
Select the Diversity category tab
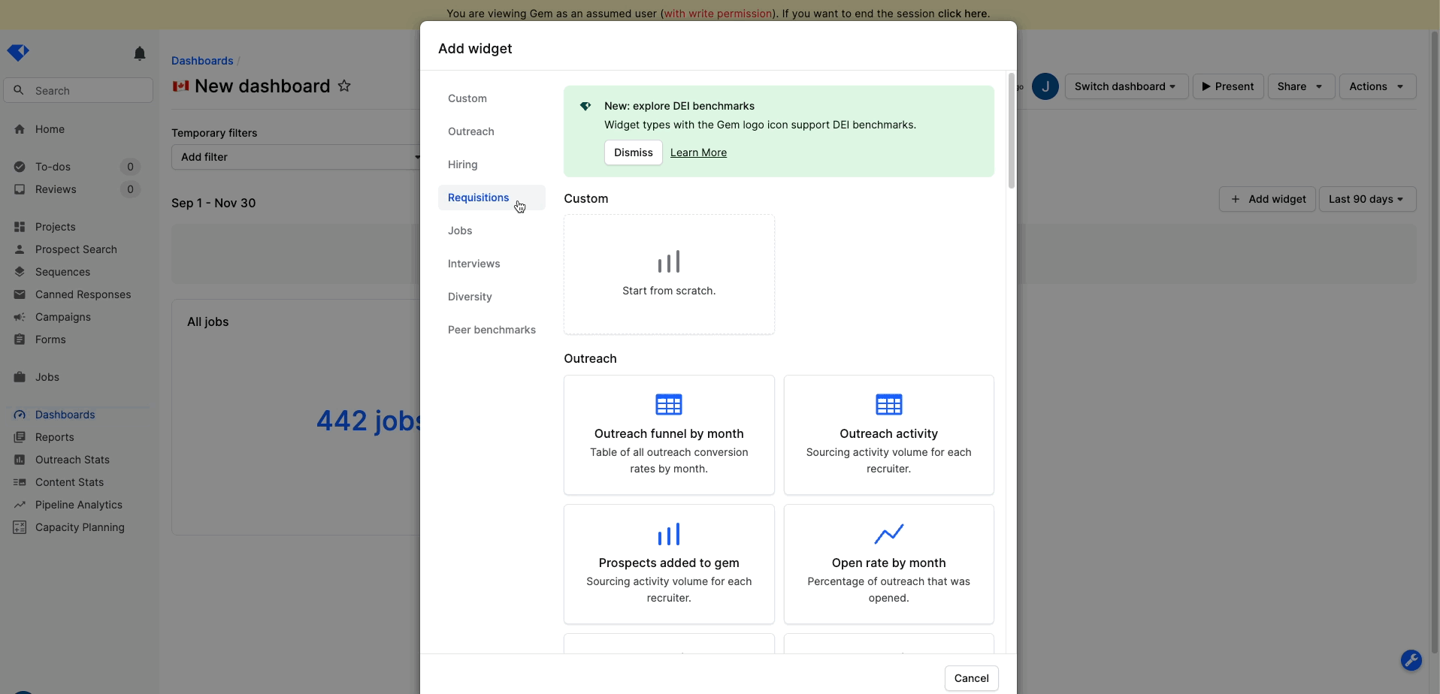[470, 297]
